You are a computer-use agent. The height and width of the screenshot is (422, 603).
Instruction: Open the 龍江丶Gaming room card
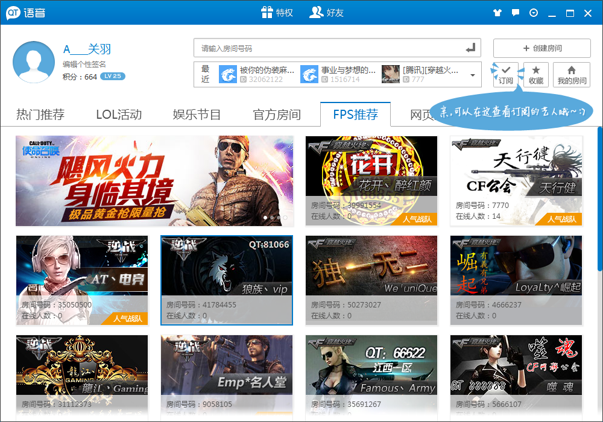coord(82,378)
